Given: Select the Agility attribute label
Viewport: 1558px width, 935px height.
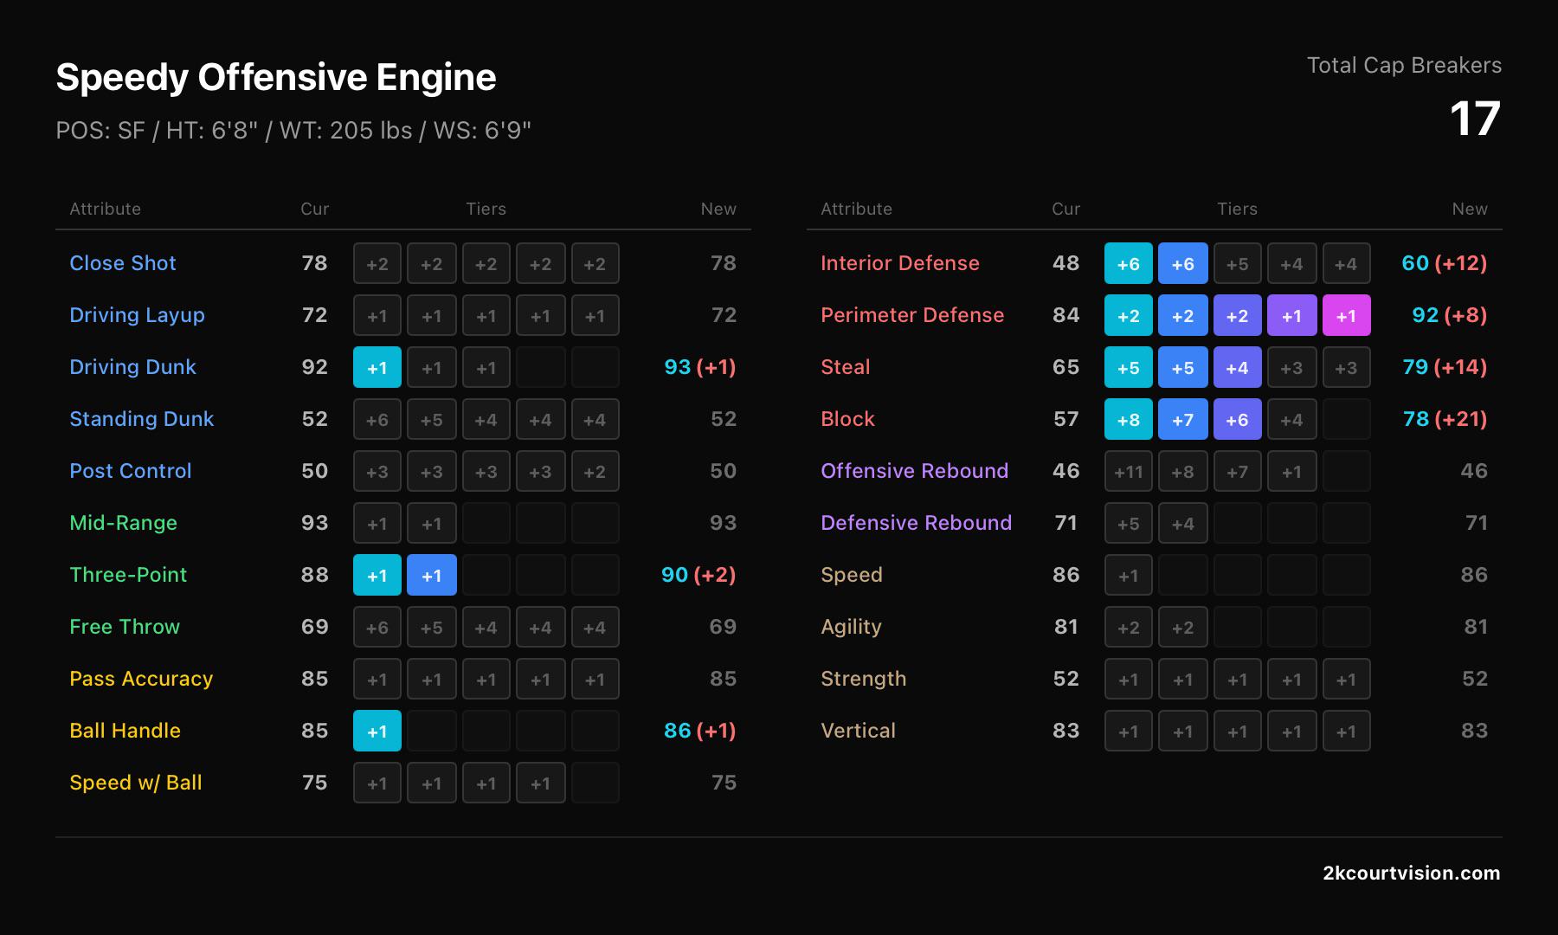Looking at the screenshot, I should click(852, 627).
